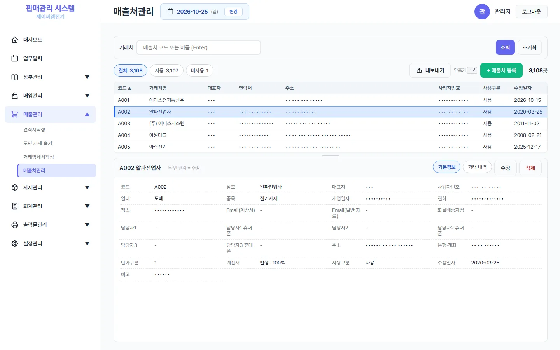Image resolution: width=560 pixels, height=350 pixels.
Task: Expand the 출력물관리 menu arrow
Action: pos(87,225)
